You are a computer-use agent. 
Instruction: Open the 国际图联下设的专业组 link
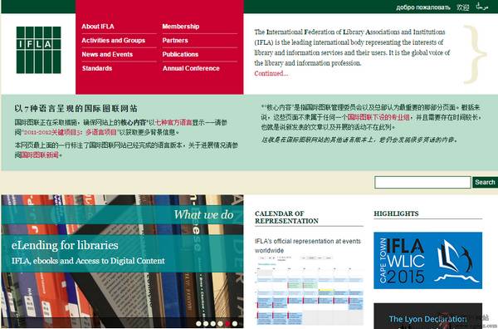coord(378,117)
